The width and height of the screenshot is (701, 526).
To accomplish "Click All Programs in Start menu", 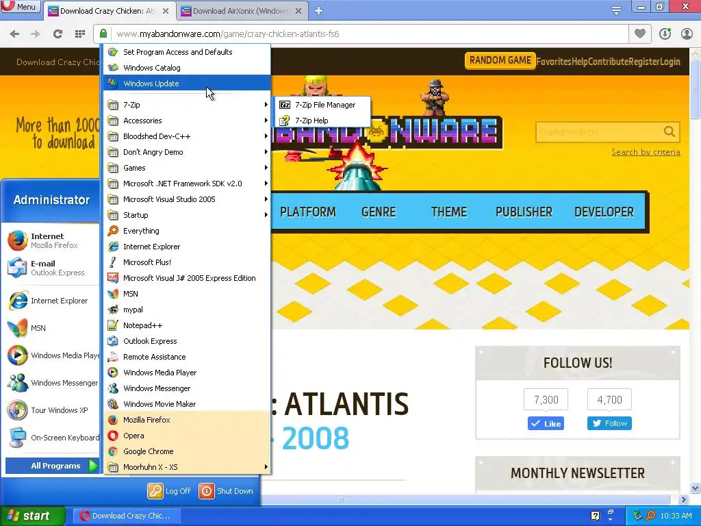I will pyautogui.click(x=52, y=466).
